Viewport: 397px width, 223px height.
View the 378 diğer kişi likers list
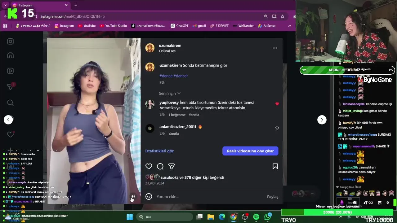[x=196, y=177]
